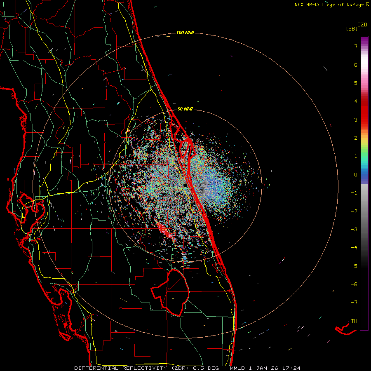Click the 1 tick label on color scale

pyautogui.click(x=356, y=156)
